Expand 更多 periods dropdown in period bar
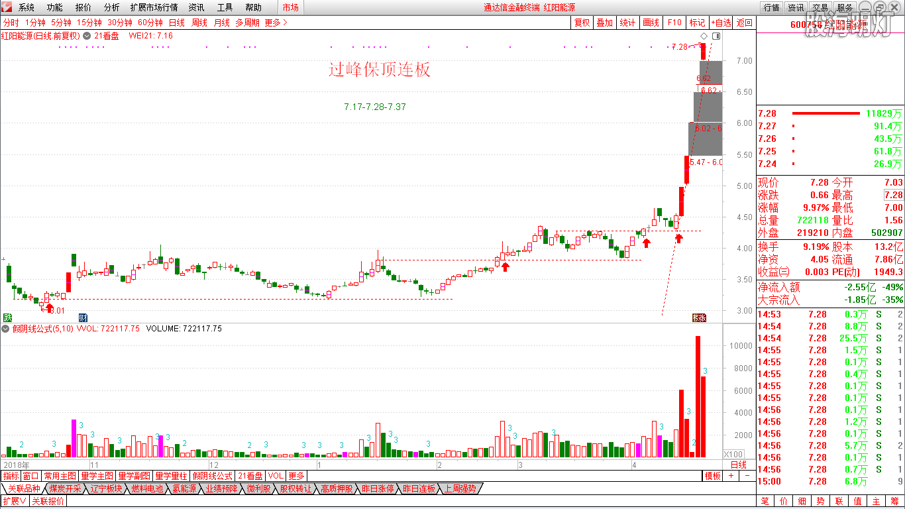This screenshot has height=509, width=905. [276, 23]
